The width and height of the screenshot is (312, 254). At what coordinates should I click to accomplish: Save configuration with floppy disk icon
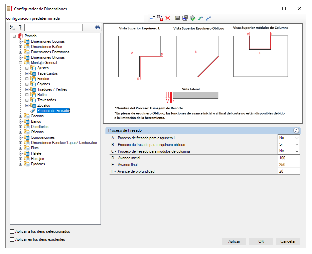(177, 18)
